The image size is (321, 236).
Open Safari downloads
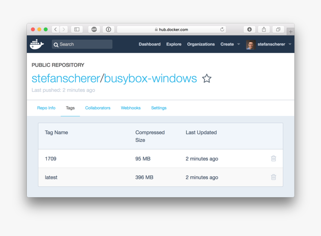tap(249, 29)
